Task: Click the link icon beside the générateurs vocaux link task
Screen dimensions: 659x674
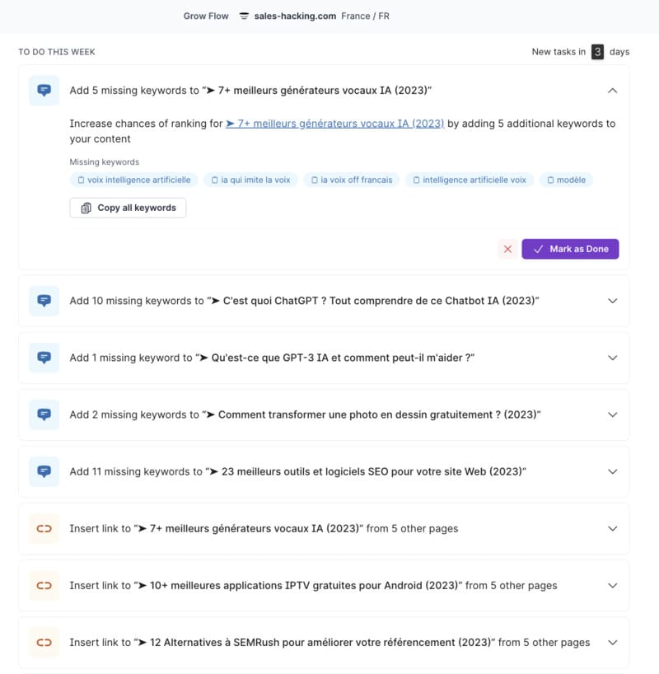Action: click(44, 528)
